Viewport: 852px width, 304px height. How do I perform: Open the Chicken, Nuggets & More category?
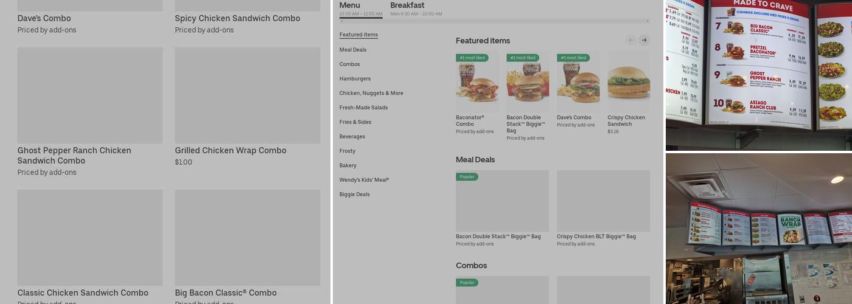click(x=371, y=93)
